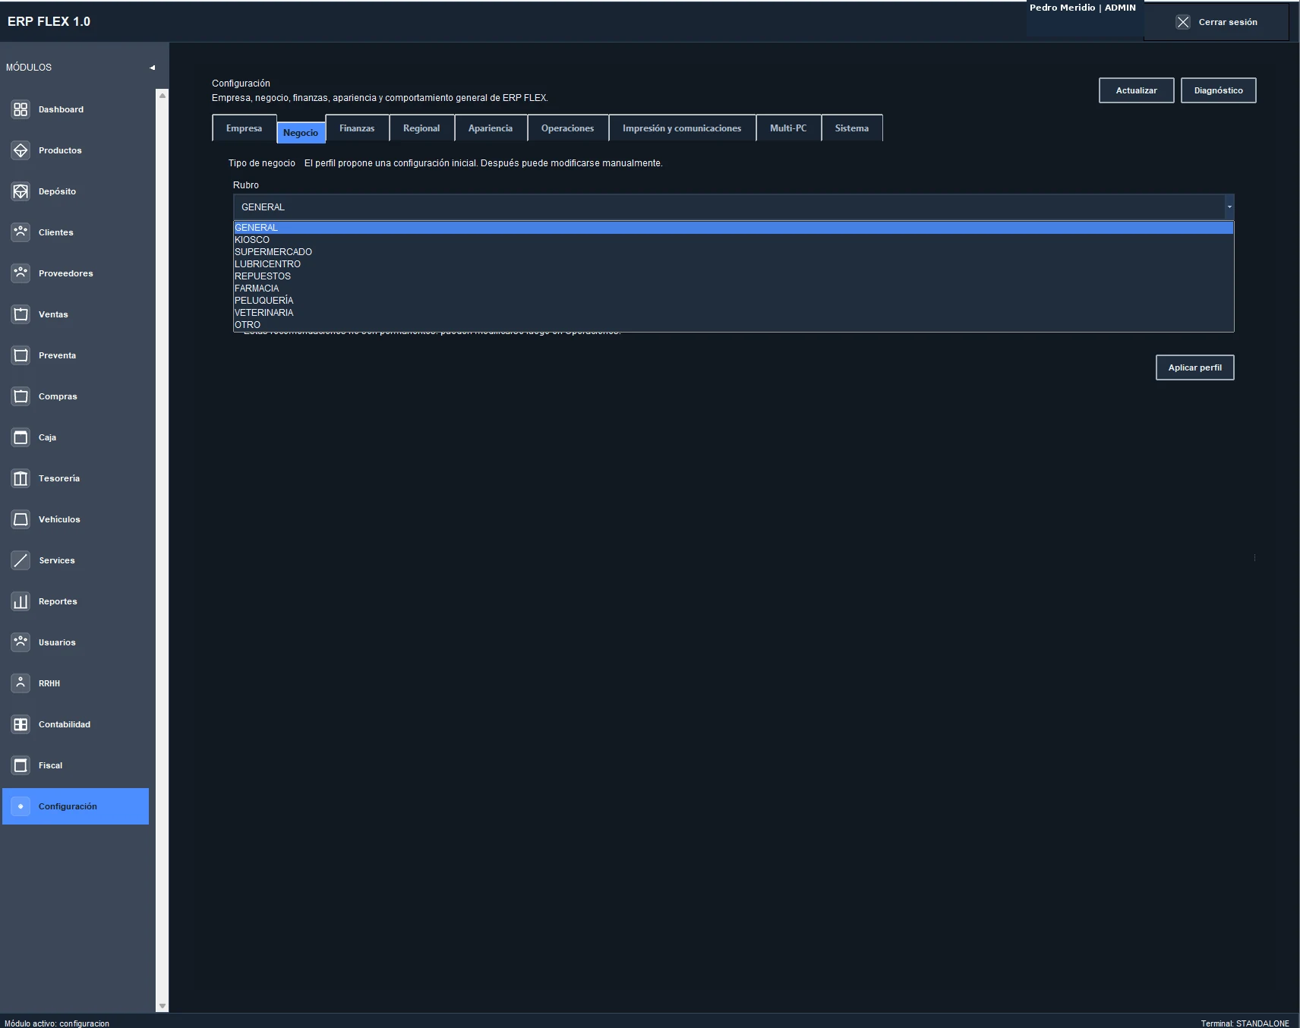This screenshot has width=1300, height=1028.
Task: Pick PELUQUERÍA in the Rubro list
Action: point(734,301)
